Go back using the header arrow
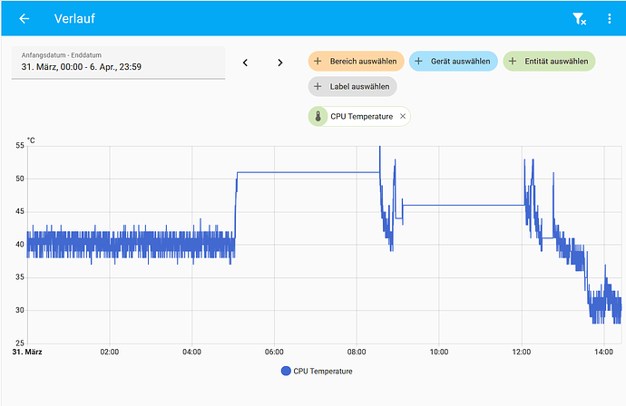The height and width of the screenshot is (406, 626). click(x=24, y=18)
